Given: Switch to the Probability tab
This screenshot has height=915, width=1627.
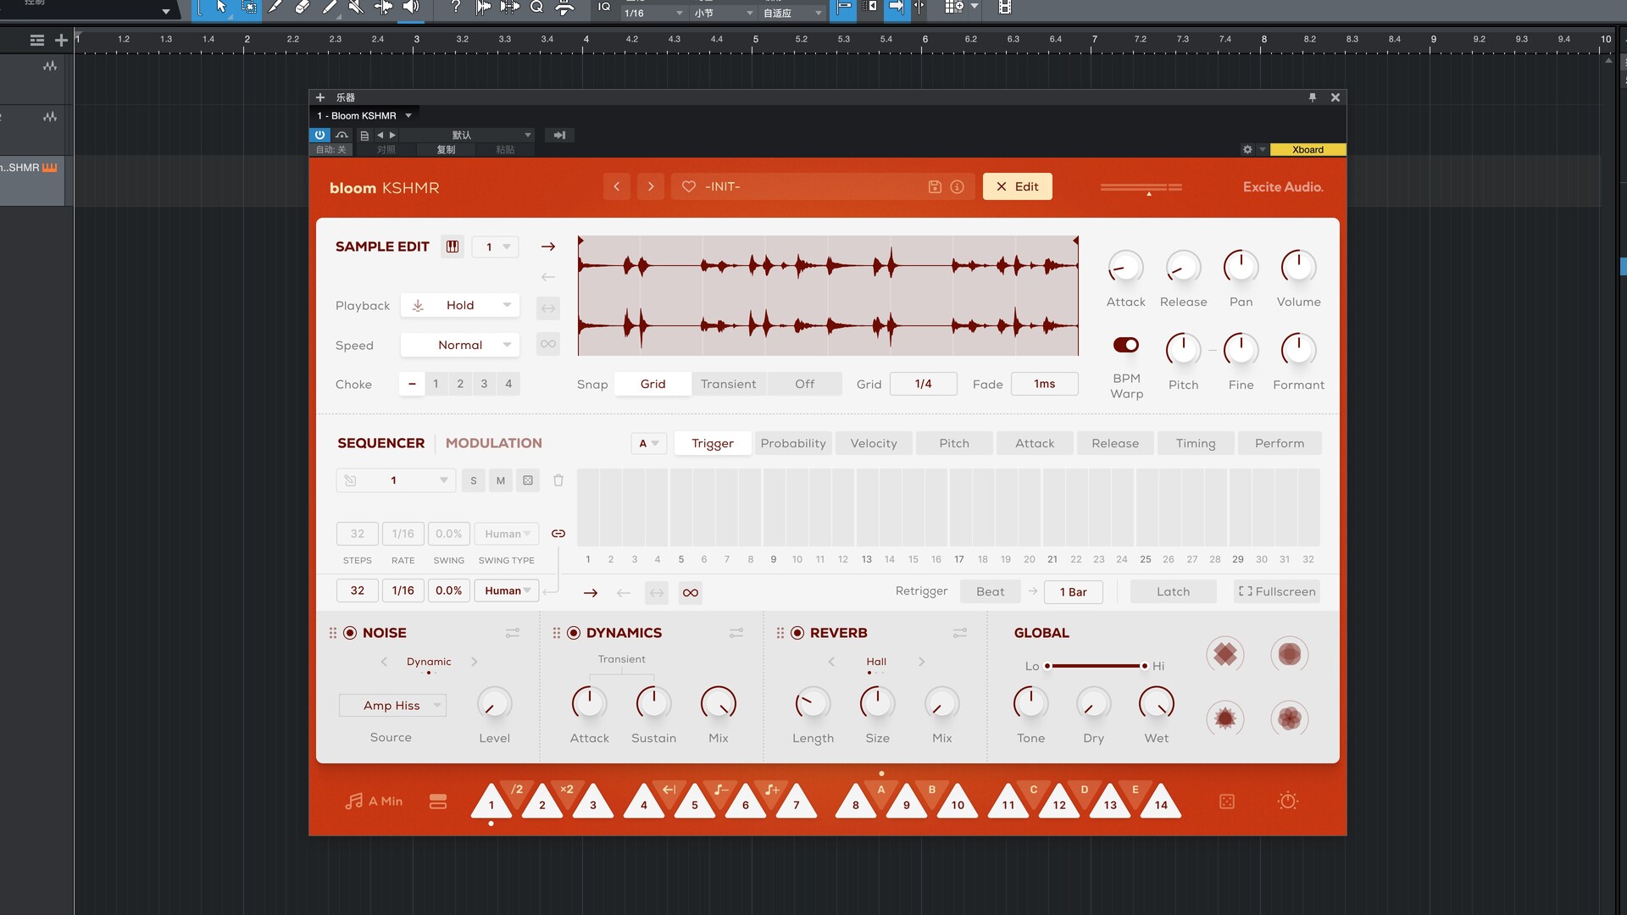Looking at the screenshot, I should 793,443.
